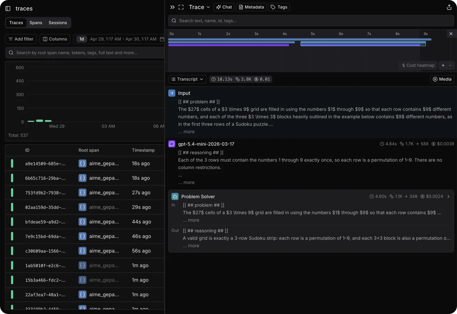Click the calendar icon next to date range
Image resolution: width=457 pixels, height=314 pixels.
pos(162,39)
